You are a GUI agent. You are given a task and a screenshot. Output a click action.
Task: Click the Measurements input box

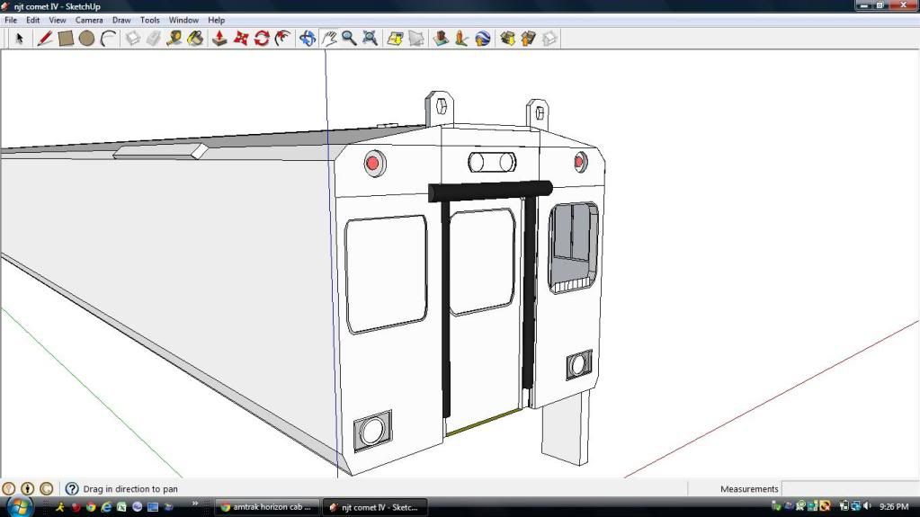point(849,489)
